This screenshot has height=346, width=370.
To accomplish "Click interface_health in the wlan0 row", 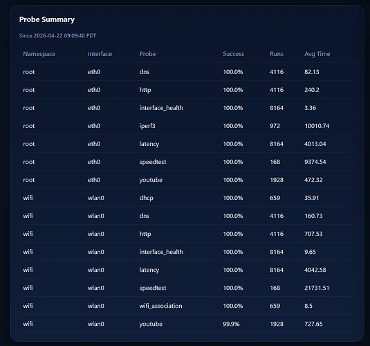I will [x=161, y=252].
